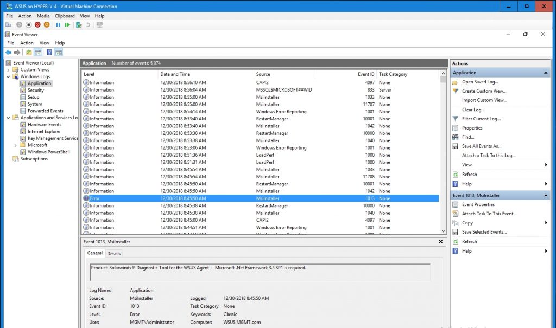Pause the virtual machine with the blue icon
Screen dimensions: 556x328
tap(58, 25)
